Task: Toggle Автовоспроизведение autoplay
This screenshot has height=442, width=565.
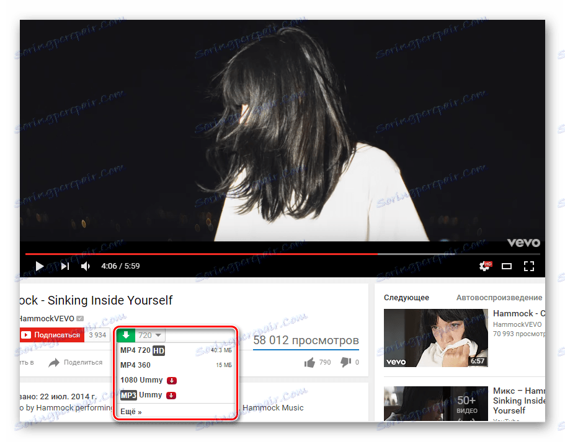Action: pyautogui.click(x=499, y=297)
